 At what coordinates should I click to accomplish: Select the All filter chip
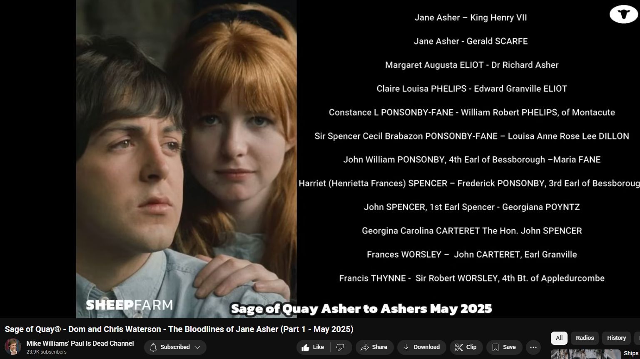(x=559, y=338)
